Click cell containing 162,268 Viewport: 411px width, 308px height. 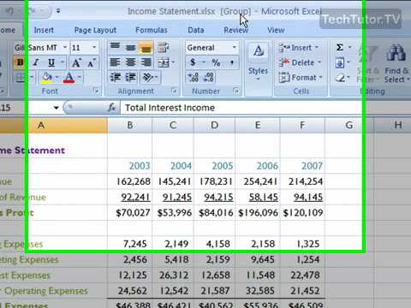(x=130, y=181)
